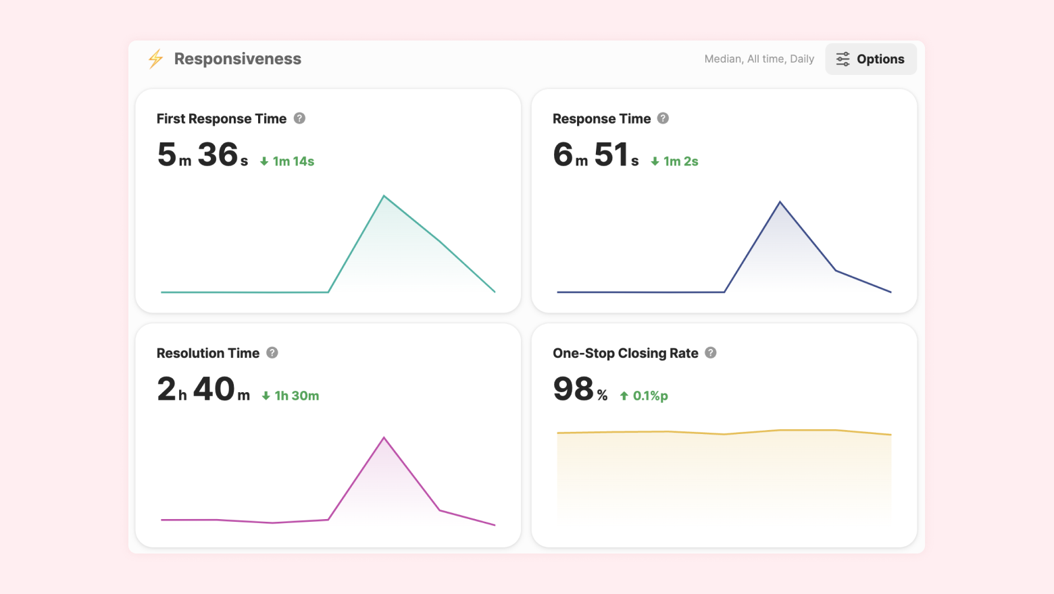This screenshot has height=594, width=1054.
Task: Click the green down arrow beside 1m 14s
Action: pyautogui.click(x=264, y=161)
